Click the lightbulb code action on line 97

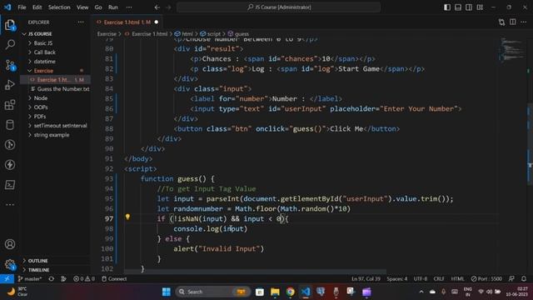[127, 217]
